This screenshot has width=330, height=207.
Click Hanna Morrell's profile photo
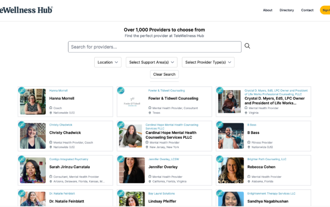pyautogui.click(x=33, y=102)
